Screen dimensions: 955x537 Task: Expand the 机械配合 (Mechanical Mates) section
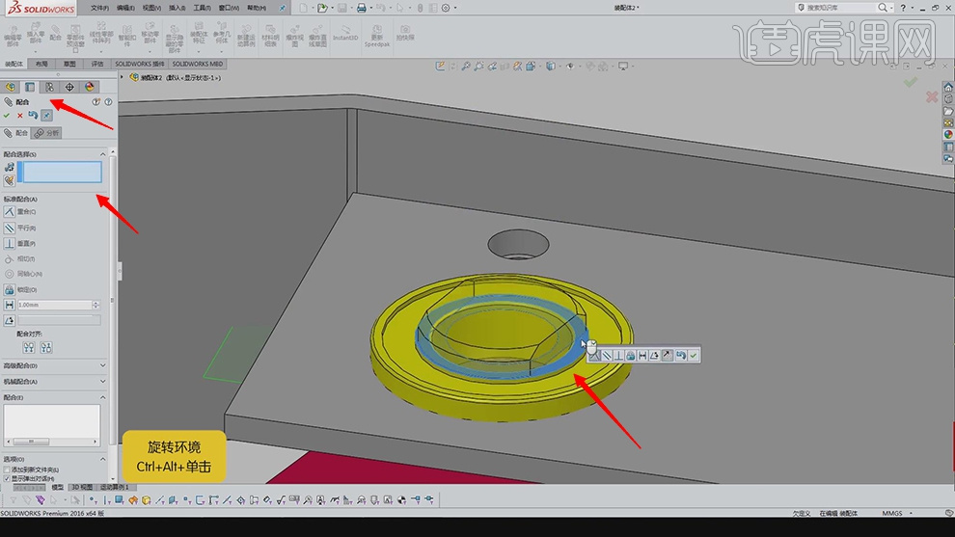coord(103,382)
